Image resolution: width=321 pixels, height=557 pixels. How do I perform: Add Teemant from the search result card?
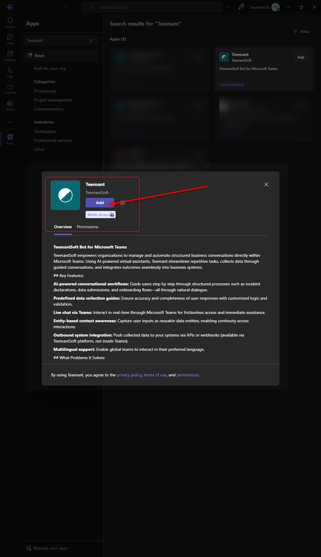tap(300, 57)
